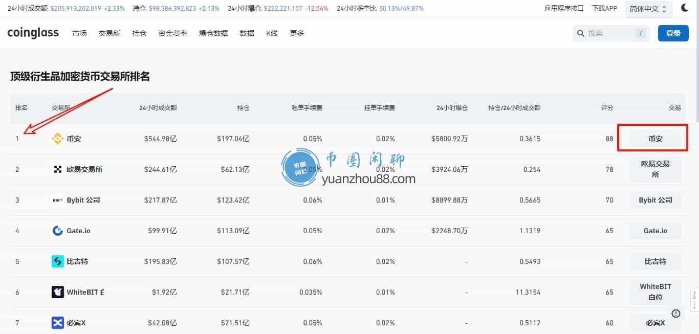Click the Bybit logo icon

[58, 200]
